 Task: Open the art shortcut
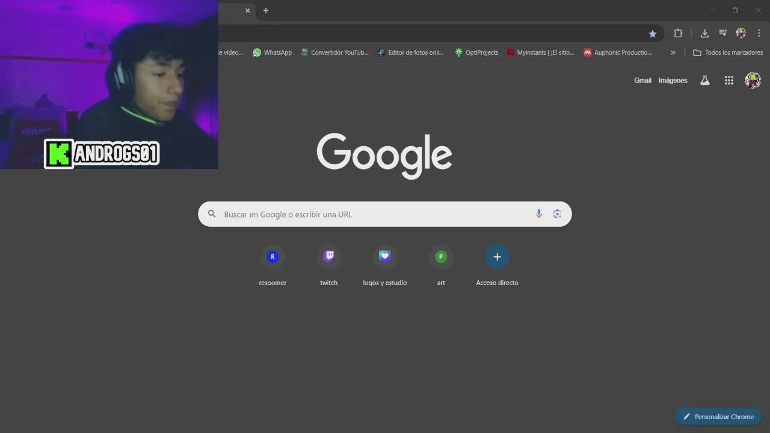(441, 266)
